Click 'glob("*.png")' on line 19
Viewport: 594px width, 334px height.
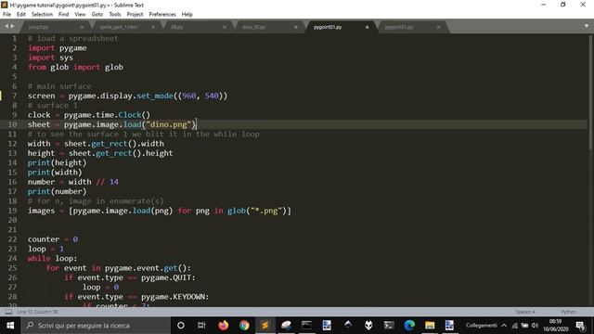[x=257, y=211]
